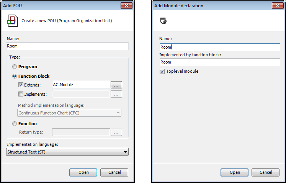Browse for the Function return type

point(116,132)
